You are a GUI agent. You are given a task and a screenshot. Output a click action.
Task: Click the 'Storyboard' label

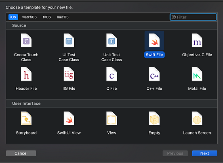pos(26,133)
